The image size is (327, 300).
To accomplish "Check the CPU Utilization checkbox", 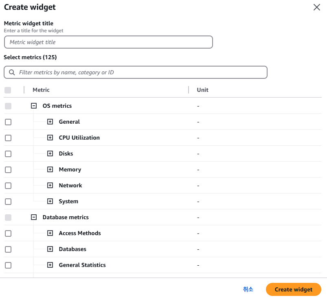I will click(x=8, y=138).
